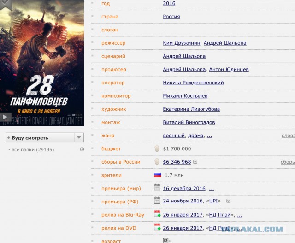Open the $6 346 968 box office link
295x243 pixels.
coord(177,162)
